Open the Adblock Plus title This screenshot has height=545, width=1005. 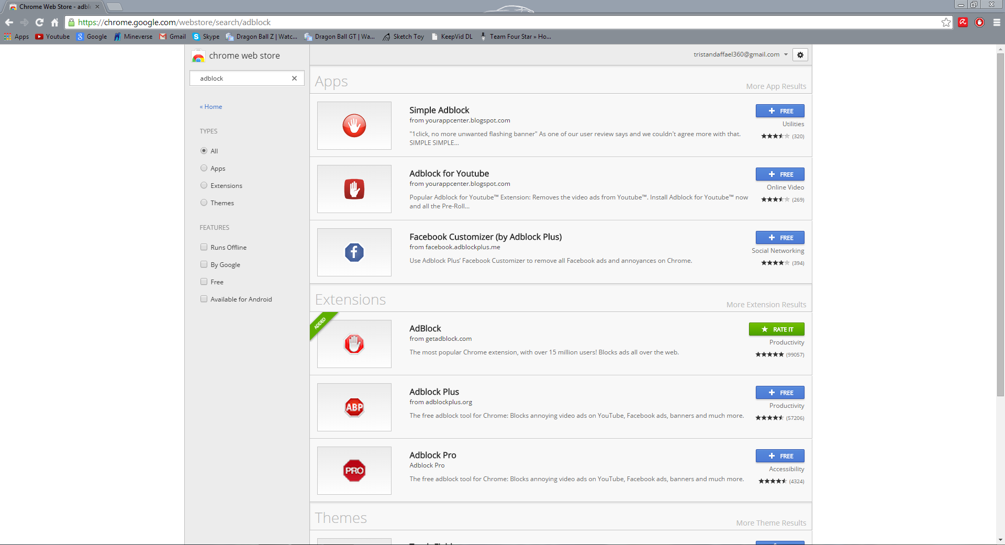coord(434,392)
